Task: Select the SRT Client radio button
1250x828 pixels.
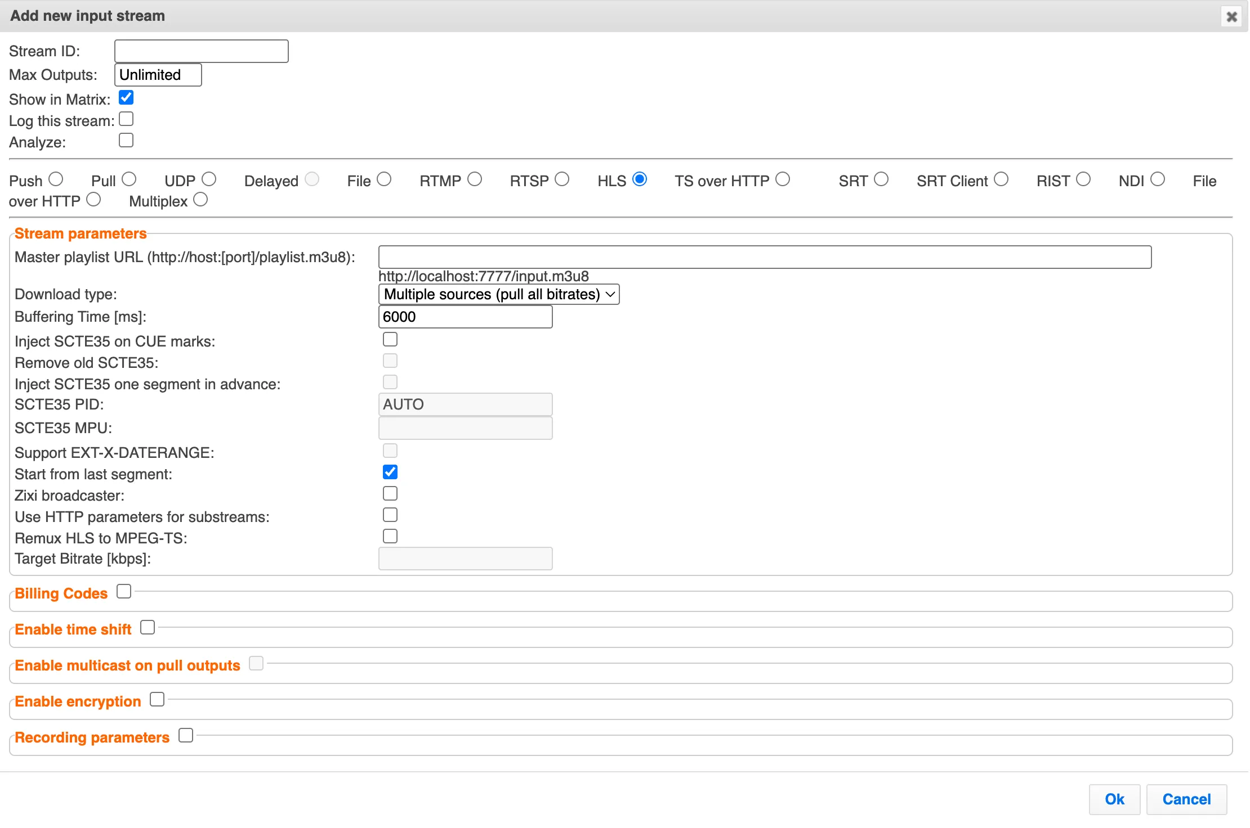Action: (1001, 179)
